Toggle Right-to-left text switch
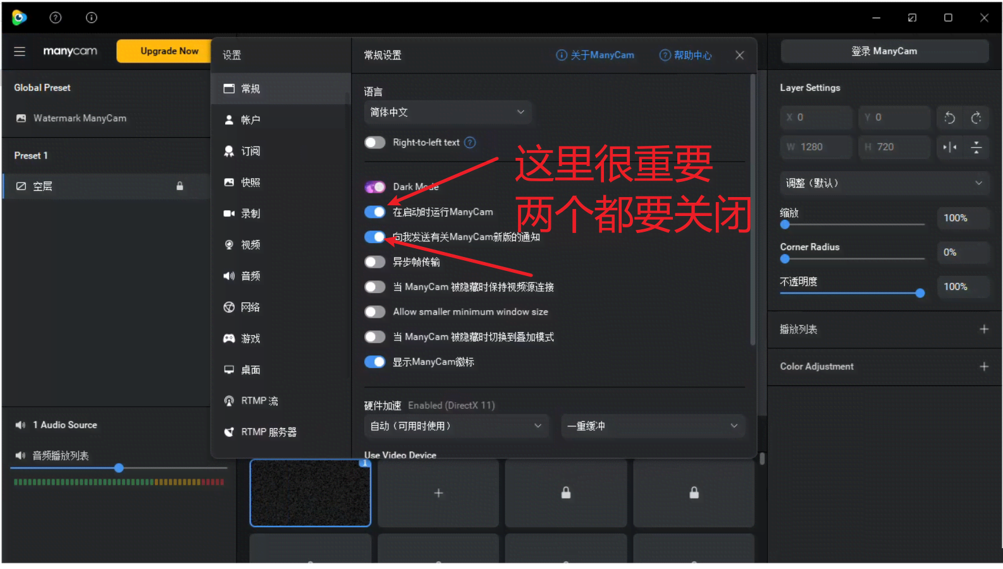The image size is (1003, 569). click(x=375, y=142)
